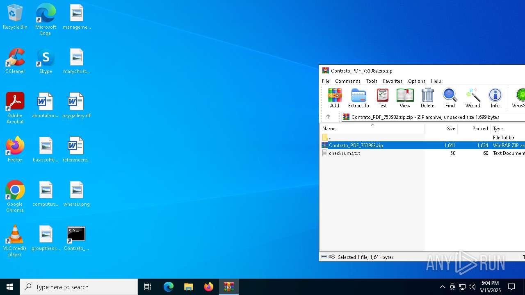Image resolution: width=525 pixels, height=295 pixels.
Task: Click the taskbar clock showing 5:04 PM
Action: (x=491, y=287)
